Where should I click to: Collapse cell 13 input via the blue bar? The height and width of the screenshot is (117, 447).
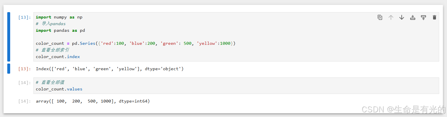9,37
